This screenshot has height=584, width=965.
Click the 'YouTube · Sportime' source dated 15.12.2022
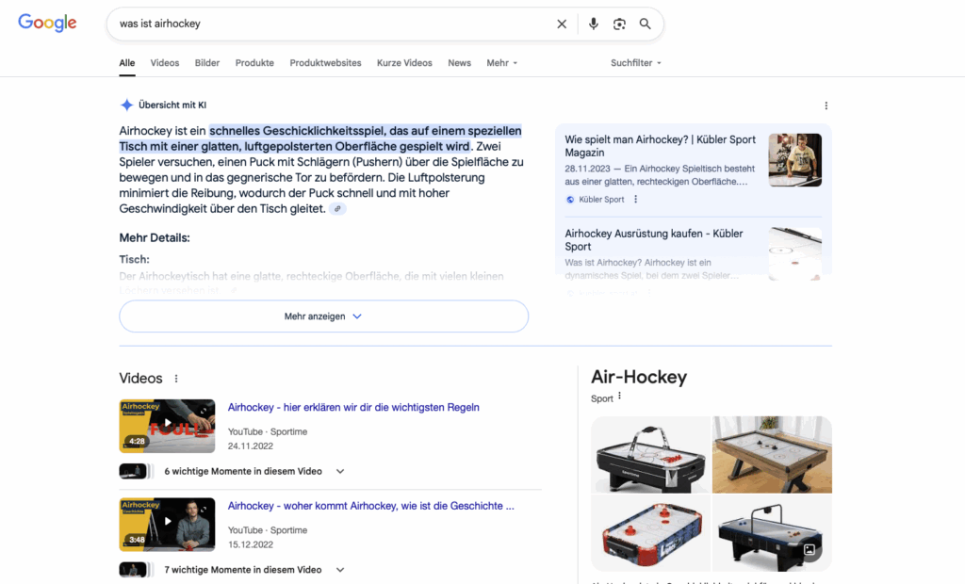point(268,530)
